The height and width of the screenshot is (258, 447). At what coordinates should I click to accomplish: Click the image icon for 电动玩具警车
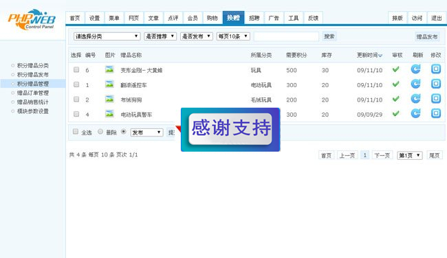pyautogui.click(x=109, y=113)
